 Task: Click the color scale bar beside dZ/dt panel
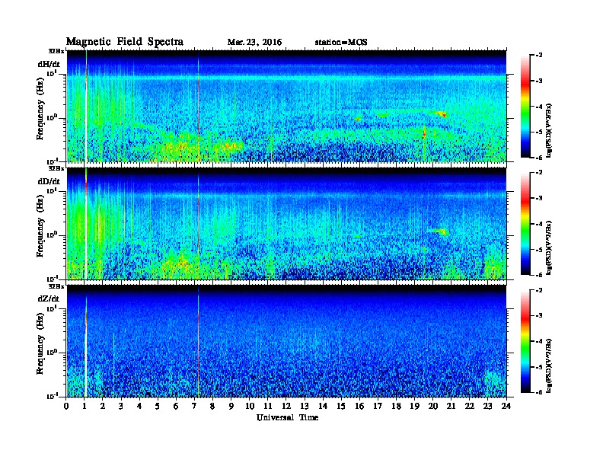(525, 341)
